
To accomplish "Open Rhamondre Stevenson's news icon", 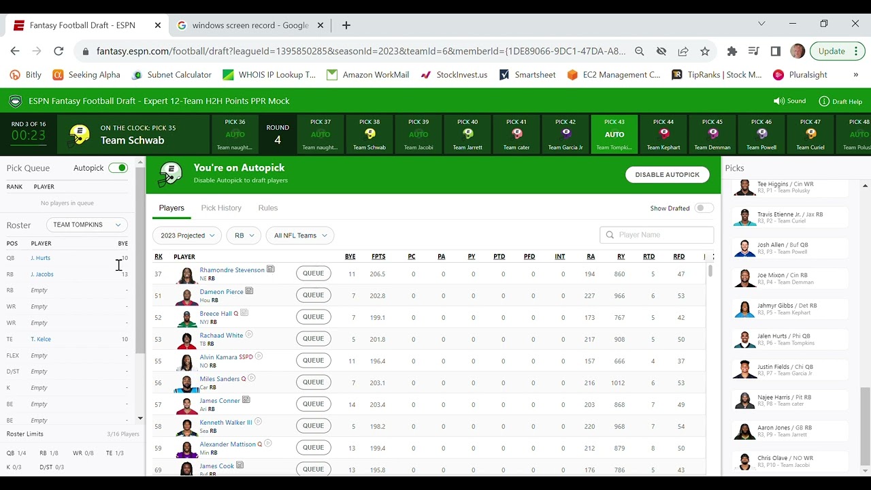I will point(271,269).
